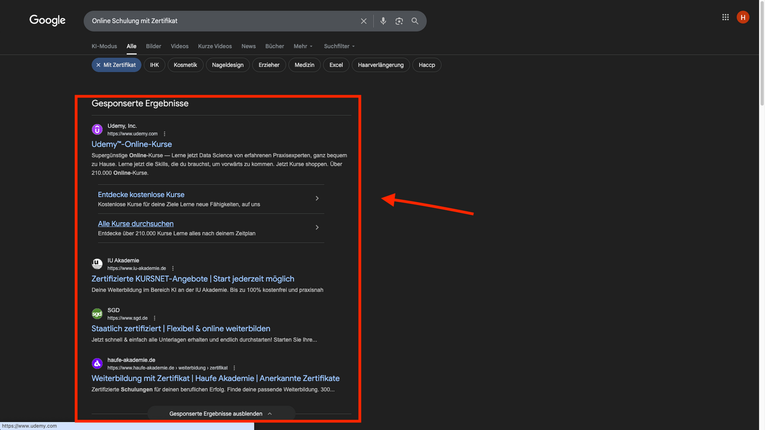The height and width of the screenshot is (430, 765).
Task: Open the Suchfilter dropdown
Action: point(339,46)
